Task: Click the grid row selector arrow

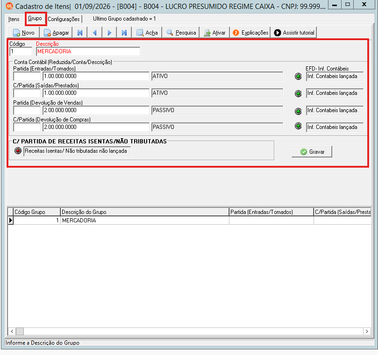Action: 11,220
